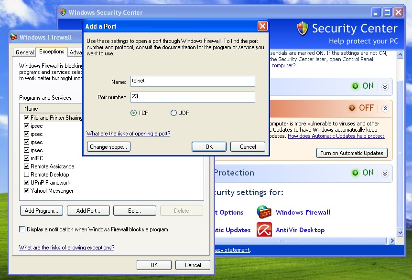Check Display a notification when Firewall blocks a program
The image size is (412, 280).
coord(22,229)
